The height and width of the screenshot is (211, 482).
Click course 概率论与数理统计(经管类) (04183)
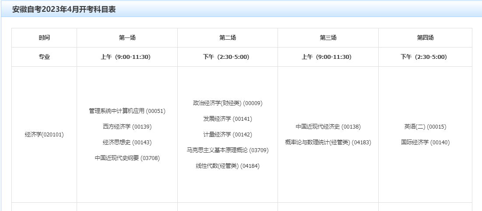[328, 143]
